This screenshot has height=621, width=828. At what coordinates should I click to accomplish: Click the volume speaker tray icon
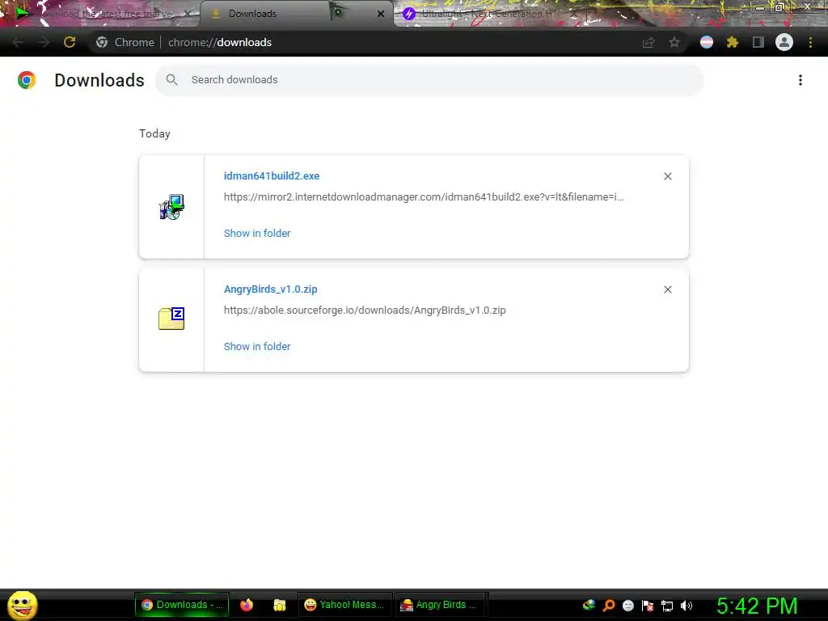(686, 606)
